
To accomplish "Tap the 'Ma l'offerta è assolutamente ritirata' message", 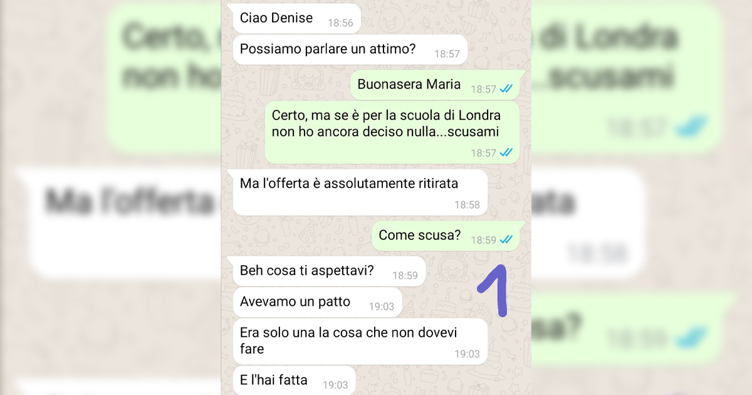I will (360, 192).
